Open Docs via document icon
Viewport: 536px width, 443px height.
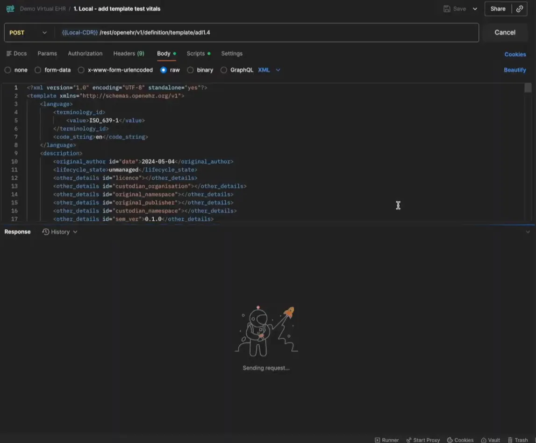pos(9,54)
